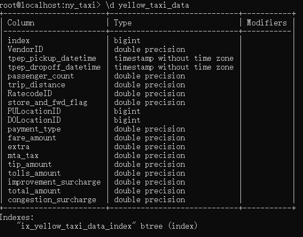303x237 pixels.
Task: Click the Column header text
Action: (x=21, y=23)
